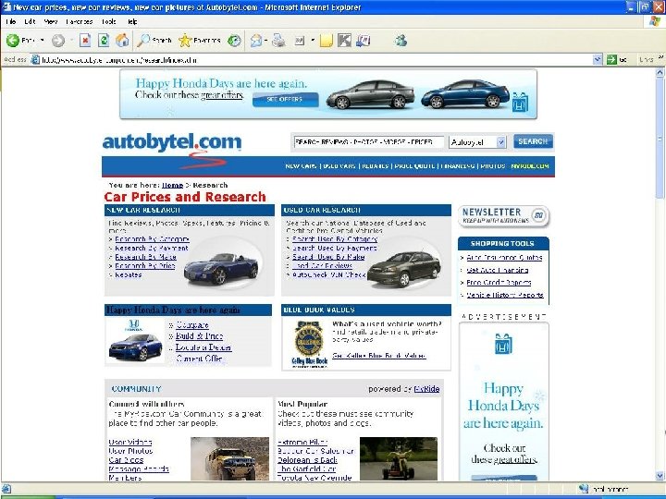Viewport: 666px width, 499px height.
Task: Open the Get Kelley Blue Book Values link
Action: 379,356
